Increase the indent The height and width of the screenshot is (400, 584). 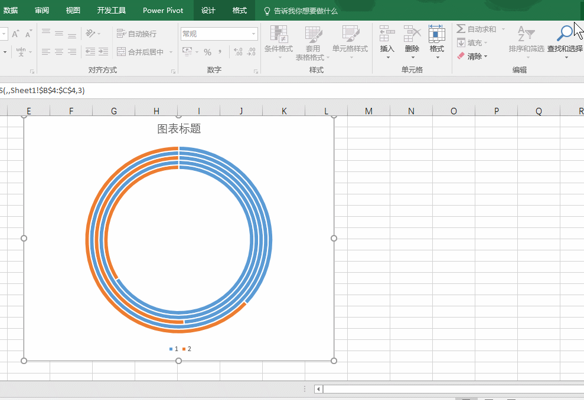click(x=103, y=52)
